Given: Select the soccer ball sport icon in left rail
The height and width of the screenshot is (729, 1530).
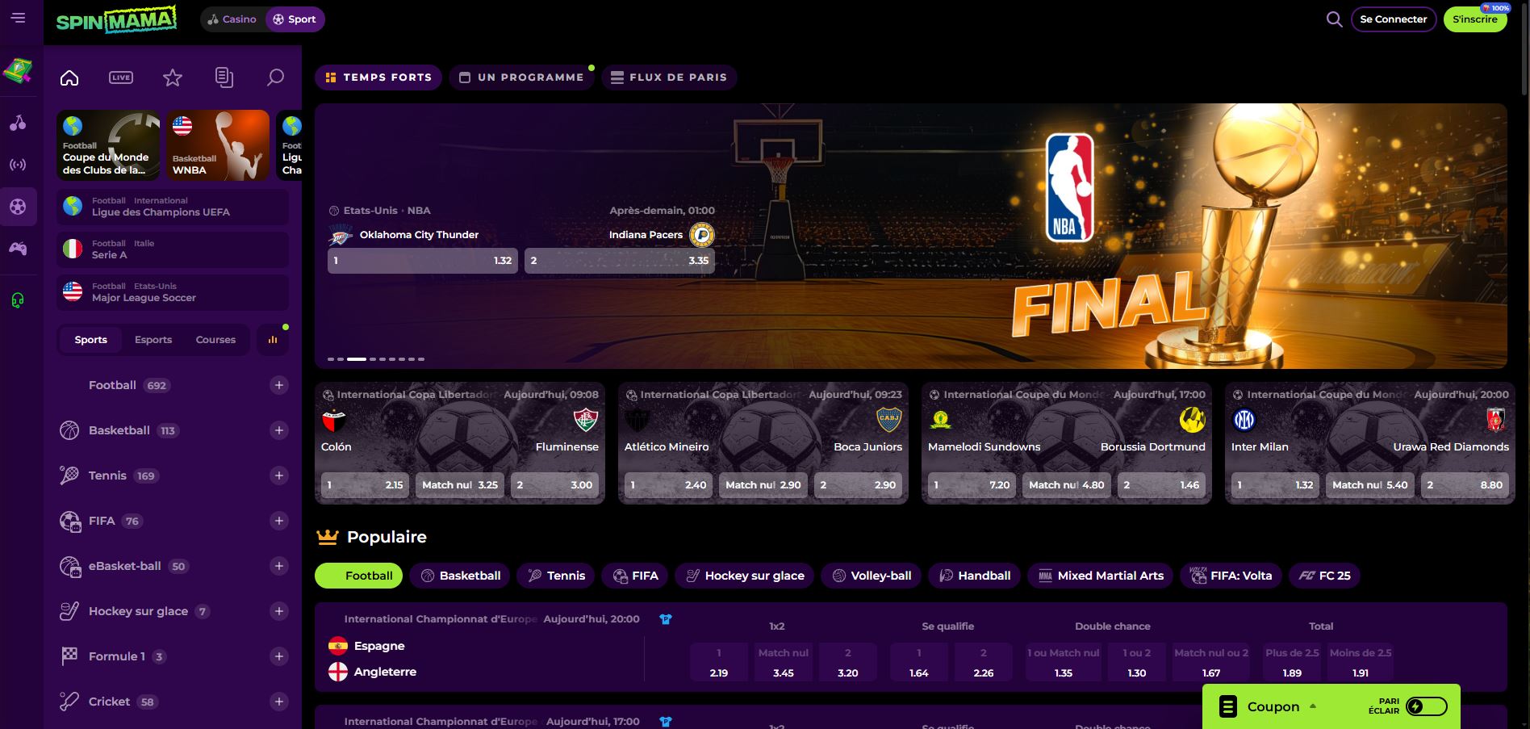Looking at the screenshot, I should [x=18, y=207].
